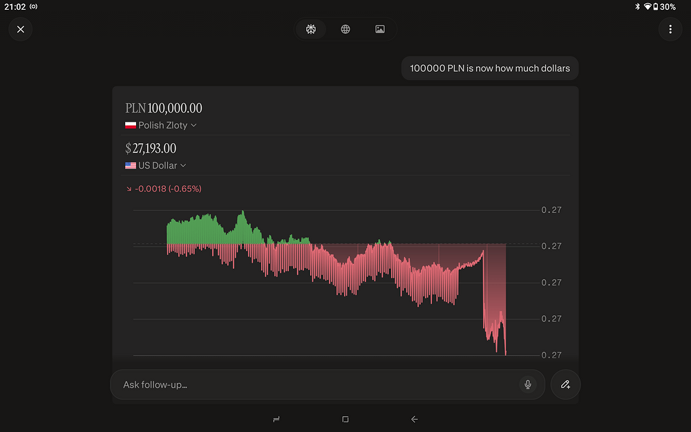The image size is (691, 432).
Task: Tap the Wi-Fi status icon
Action: [x=647, y=7]
